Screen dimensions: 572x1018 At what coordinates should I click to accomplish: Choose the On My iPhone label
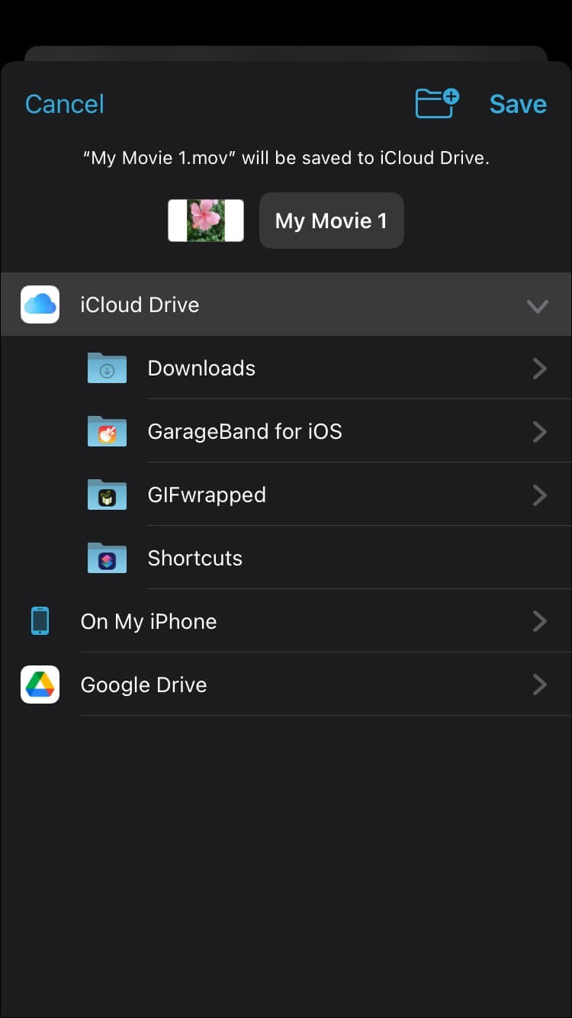click(149, 621)
